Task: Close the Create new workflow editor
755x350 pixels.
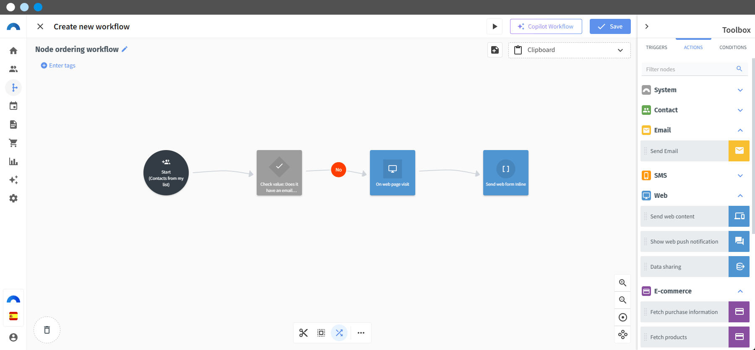Action: point(40,26)
